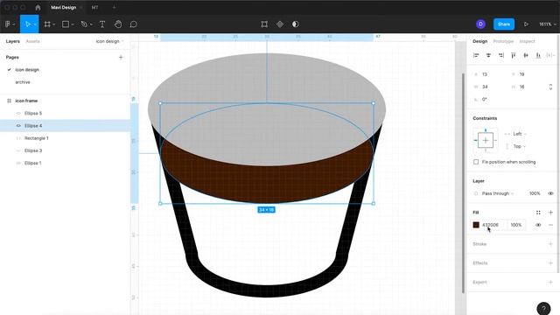
Task: Add a stroke with plus
Action: (550, 244)
